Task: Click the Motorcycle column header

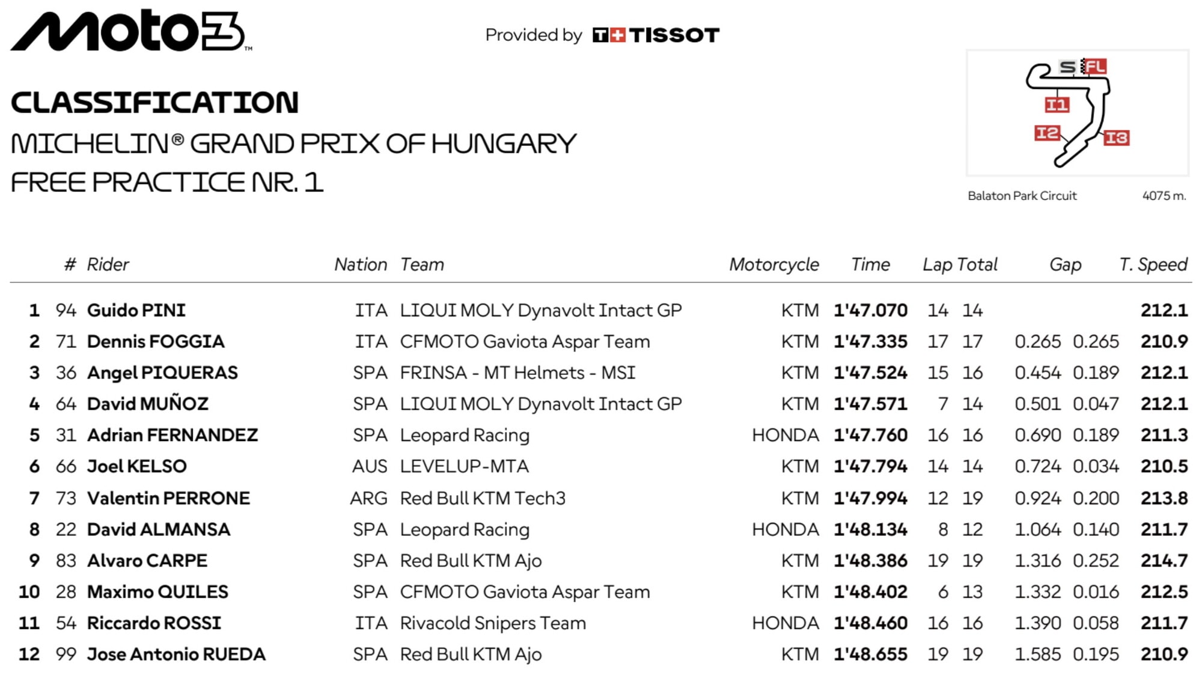Action: pyautogui.click(x=774, y=264)
